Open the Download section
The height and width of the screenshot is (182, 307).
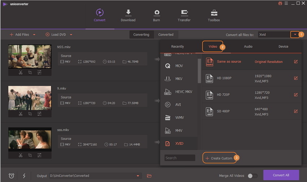tap(128, 15)
